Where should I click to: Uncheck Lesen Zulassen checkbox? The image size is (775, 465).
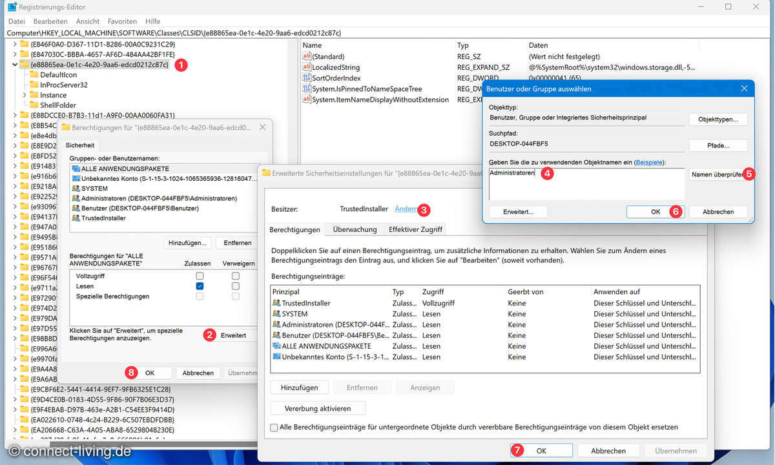200,286
